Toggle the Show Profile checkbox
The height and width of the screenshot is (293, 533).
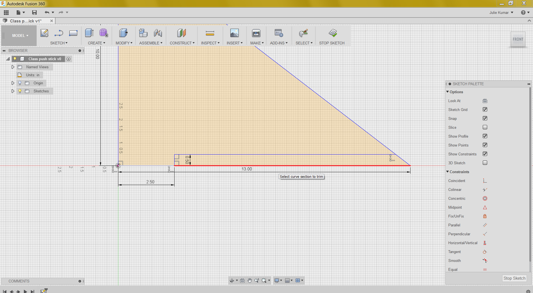point(485,136)
